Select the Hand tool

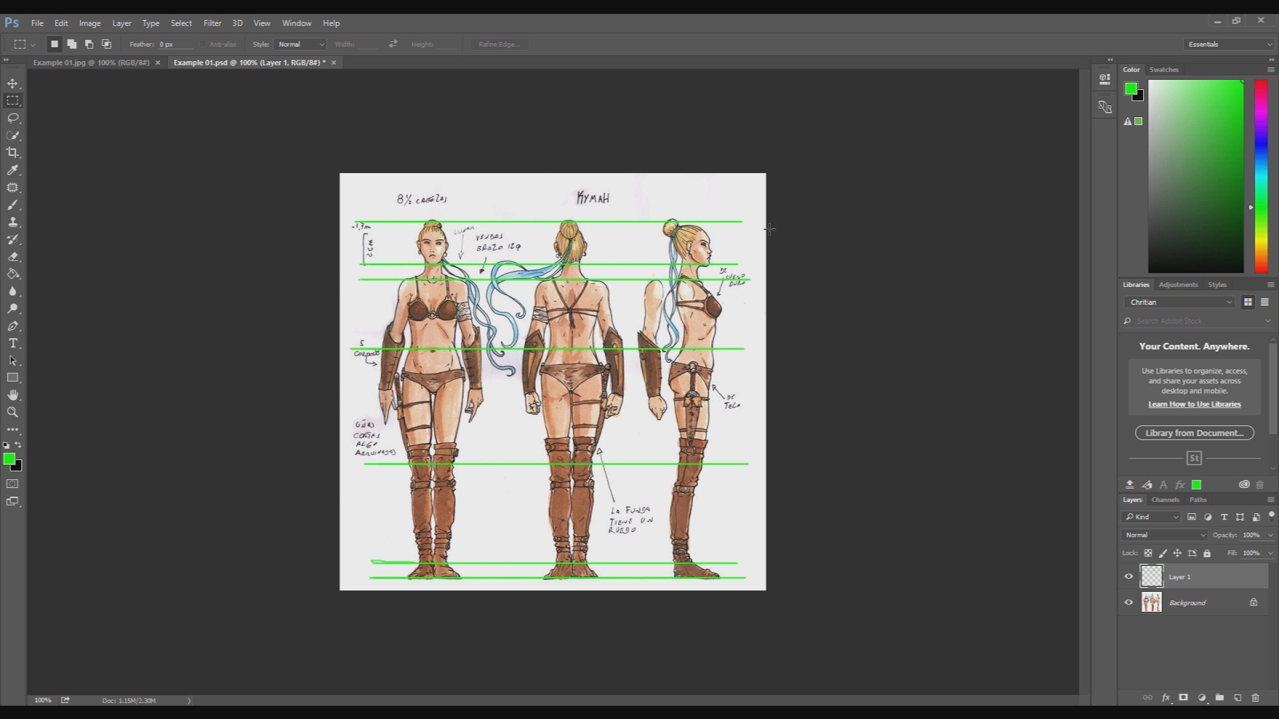pyautogui.click(x=13, y=395)
